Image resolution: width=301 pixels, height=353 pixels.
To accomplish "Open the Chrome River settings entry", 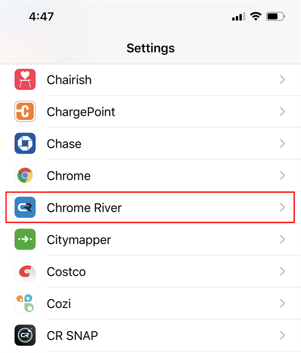I will [x=150, y=207].
